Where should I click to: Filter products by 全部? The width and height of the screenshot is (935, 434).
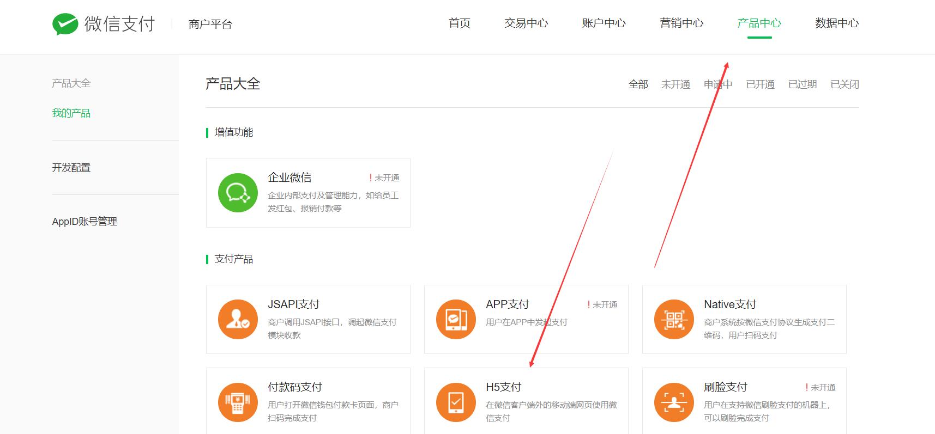[638, 84]
